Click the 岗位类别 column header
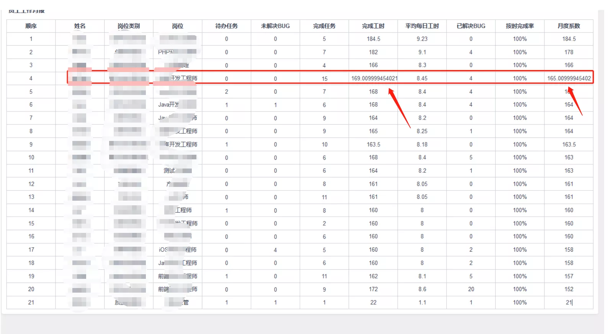Screen dimensions: 608x334 click(129, 26)
